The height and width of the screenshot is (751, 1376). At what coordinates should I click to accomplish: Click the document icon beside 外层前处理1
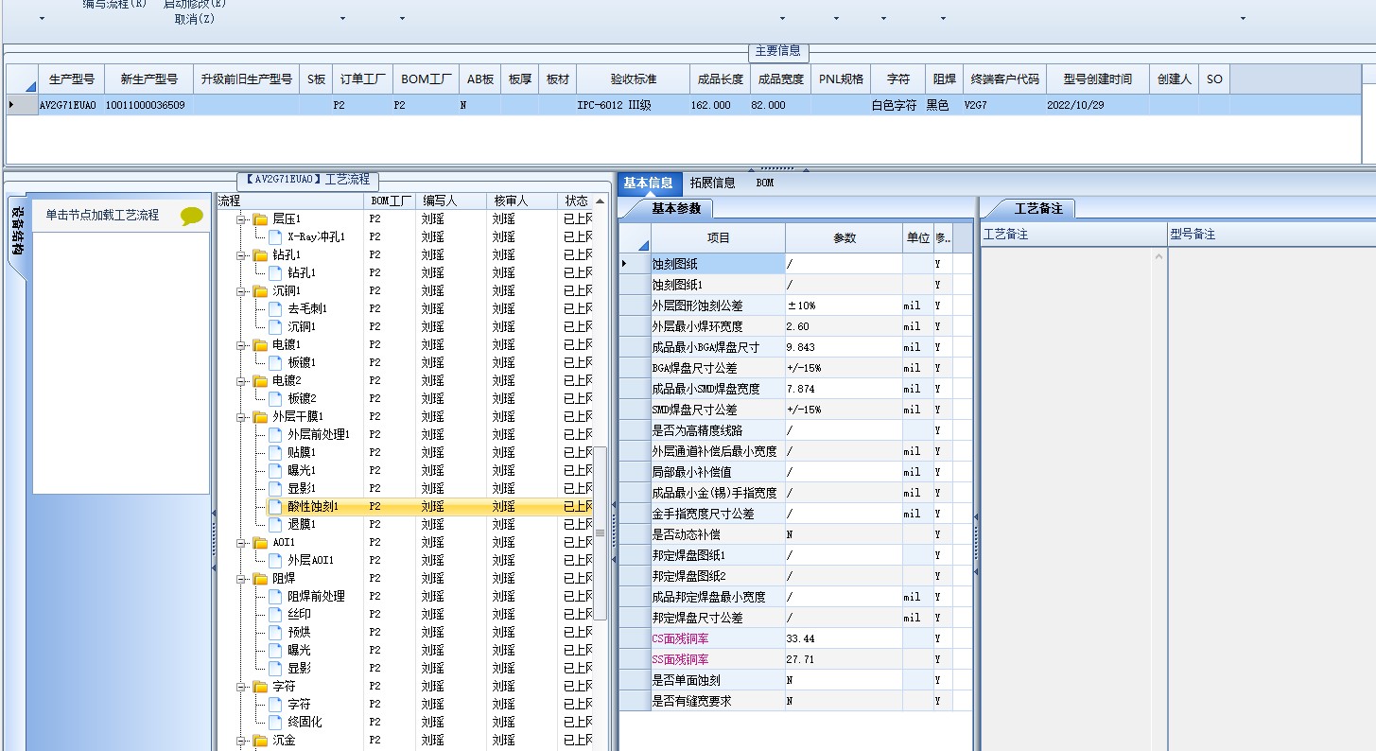pyautogui.click(x=275, y=434)
